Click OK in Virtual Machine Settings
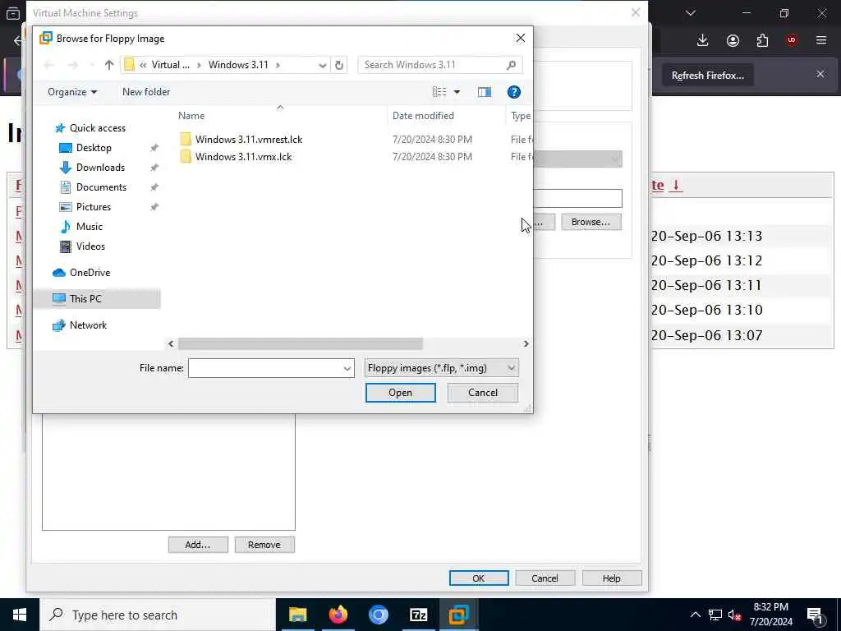The image size is (841, 631). 479,578
